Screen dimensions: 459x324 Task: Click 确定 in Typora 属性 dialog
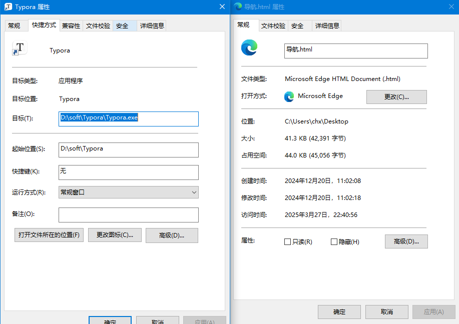point(110,320)
